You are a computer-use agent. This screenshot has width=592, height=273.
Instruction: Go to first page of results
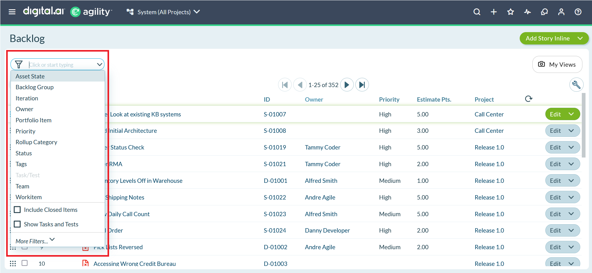[285, 85]
